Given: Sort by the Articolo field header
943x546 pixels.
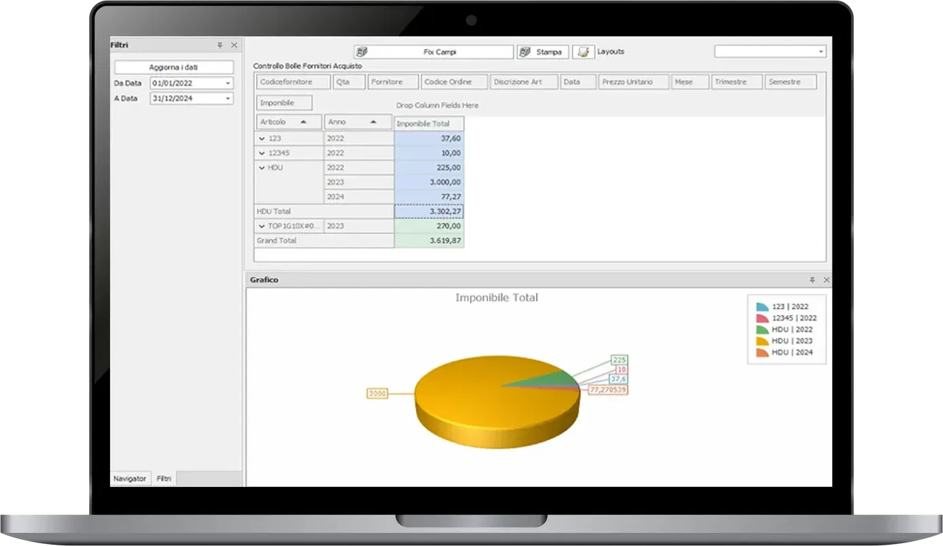Looking at the screenshot, I should point(289,122).
